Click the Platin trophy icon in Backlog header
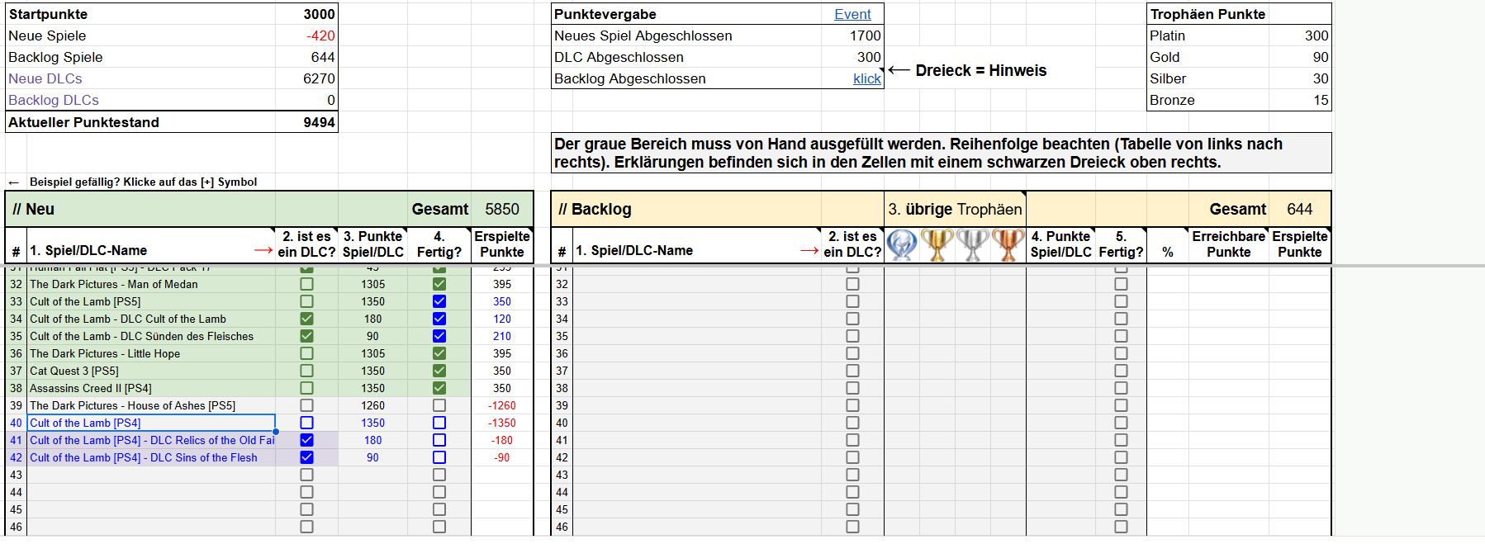Viewport: 1485px width, 544px height. [902, 246]
